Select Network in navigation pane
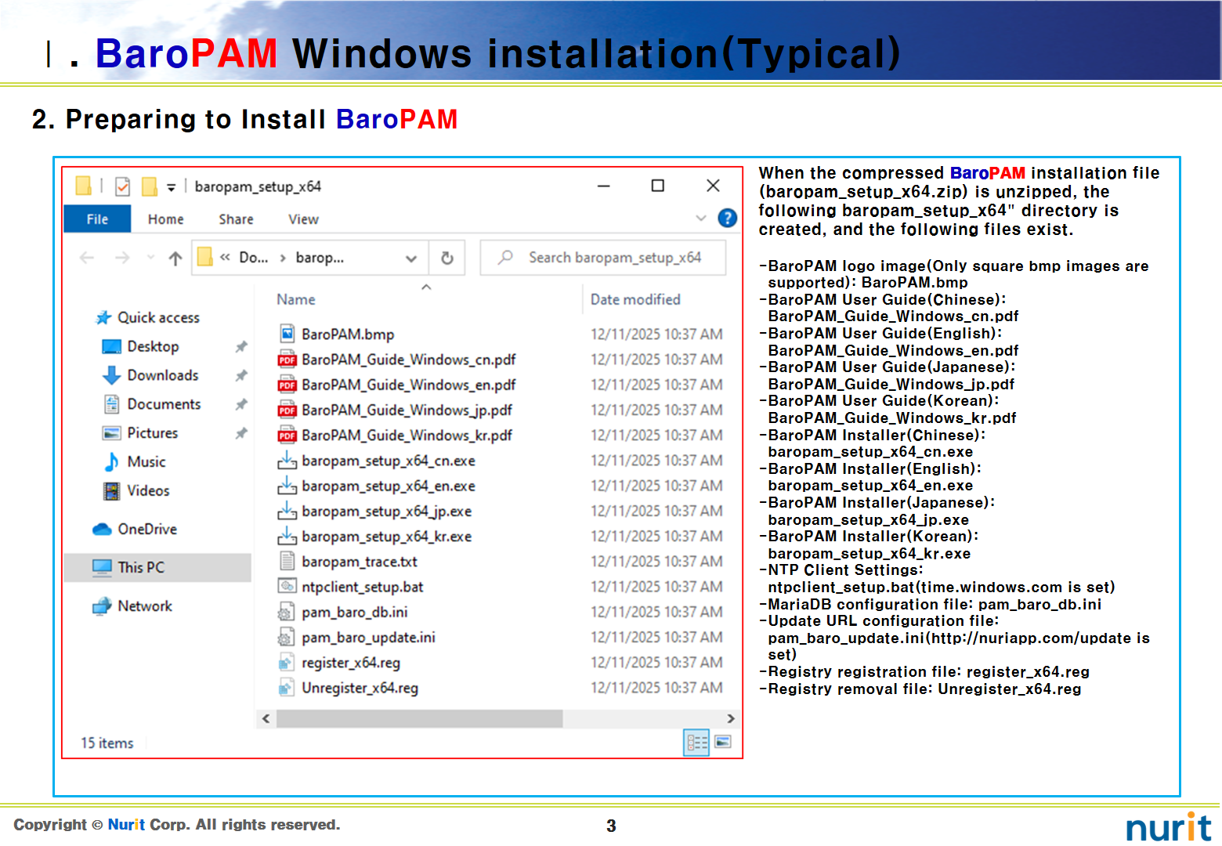The height and width of the screenshot is (846, 1222). (x=145, y=606)
